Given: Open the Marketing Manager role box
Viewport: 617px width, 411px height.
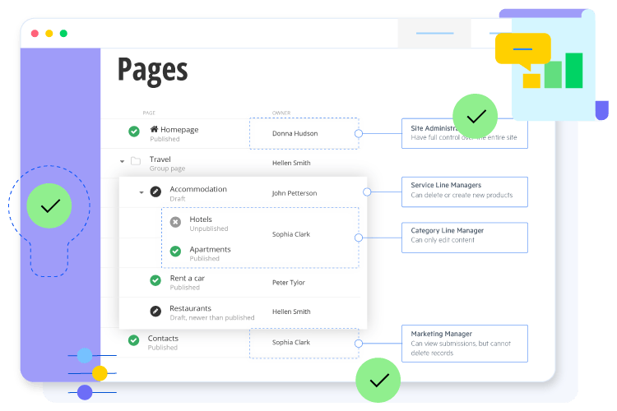Looking at the screenshot, I should [464, 343].
